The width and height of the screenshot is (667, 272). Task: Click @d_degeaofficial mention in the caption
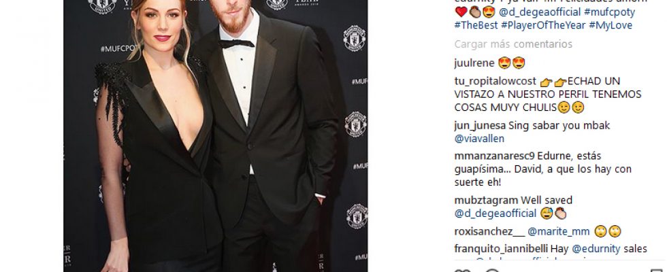pos(540,12)
